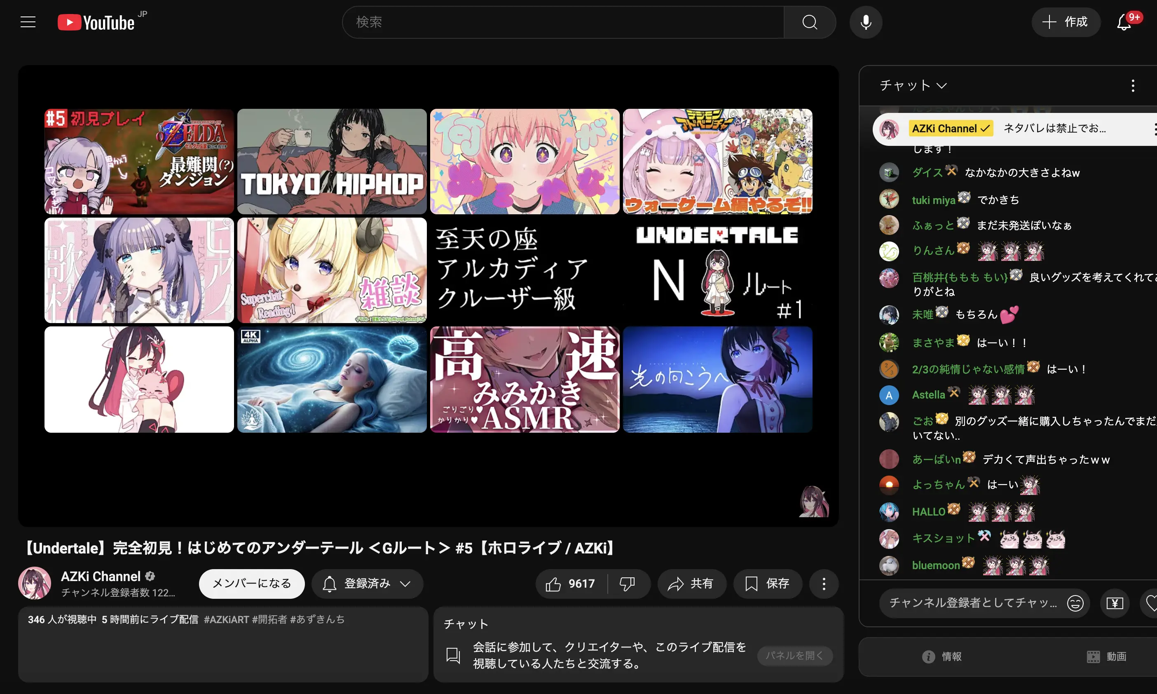Dislike the video

[628, 584]
